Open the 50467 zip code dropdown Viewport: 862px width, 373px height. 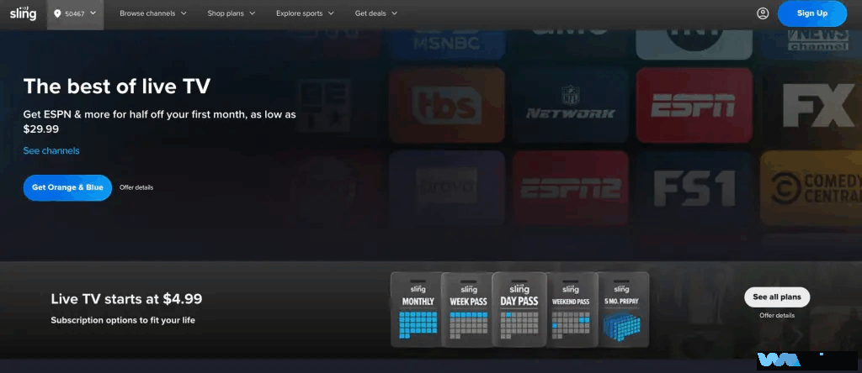pos(75,13)
